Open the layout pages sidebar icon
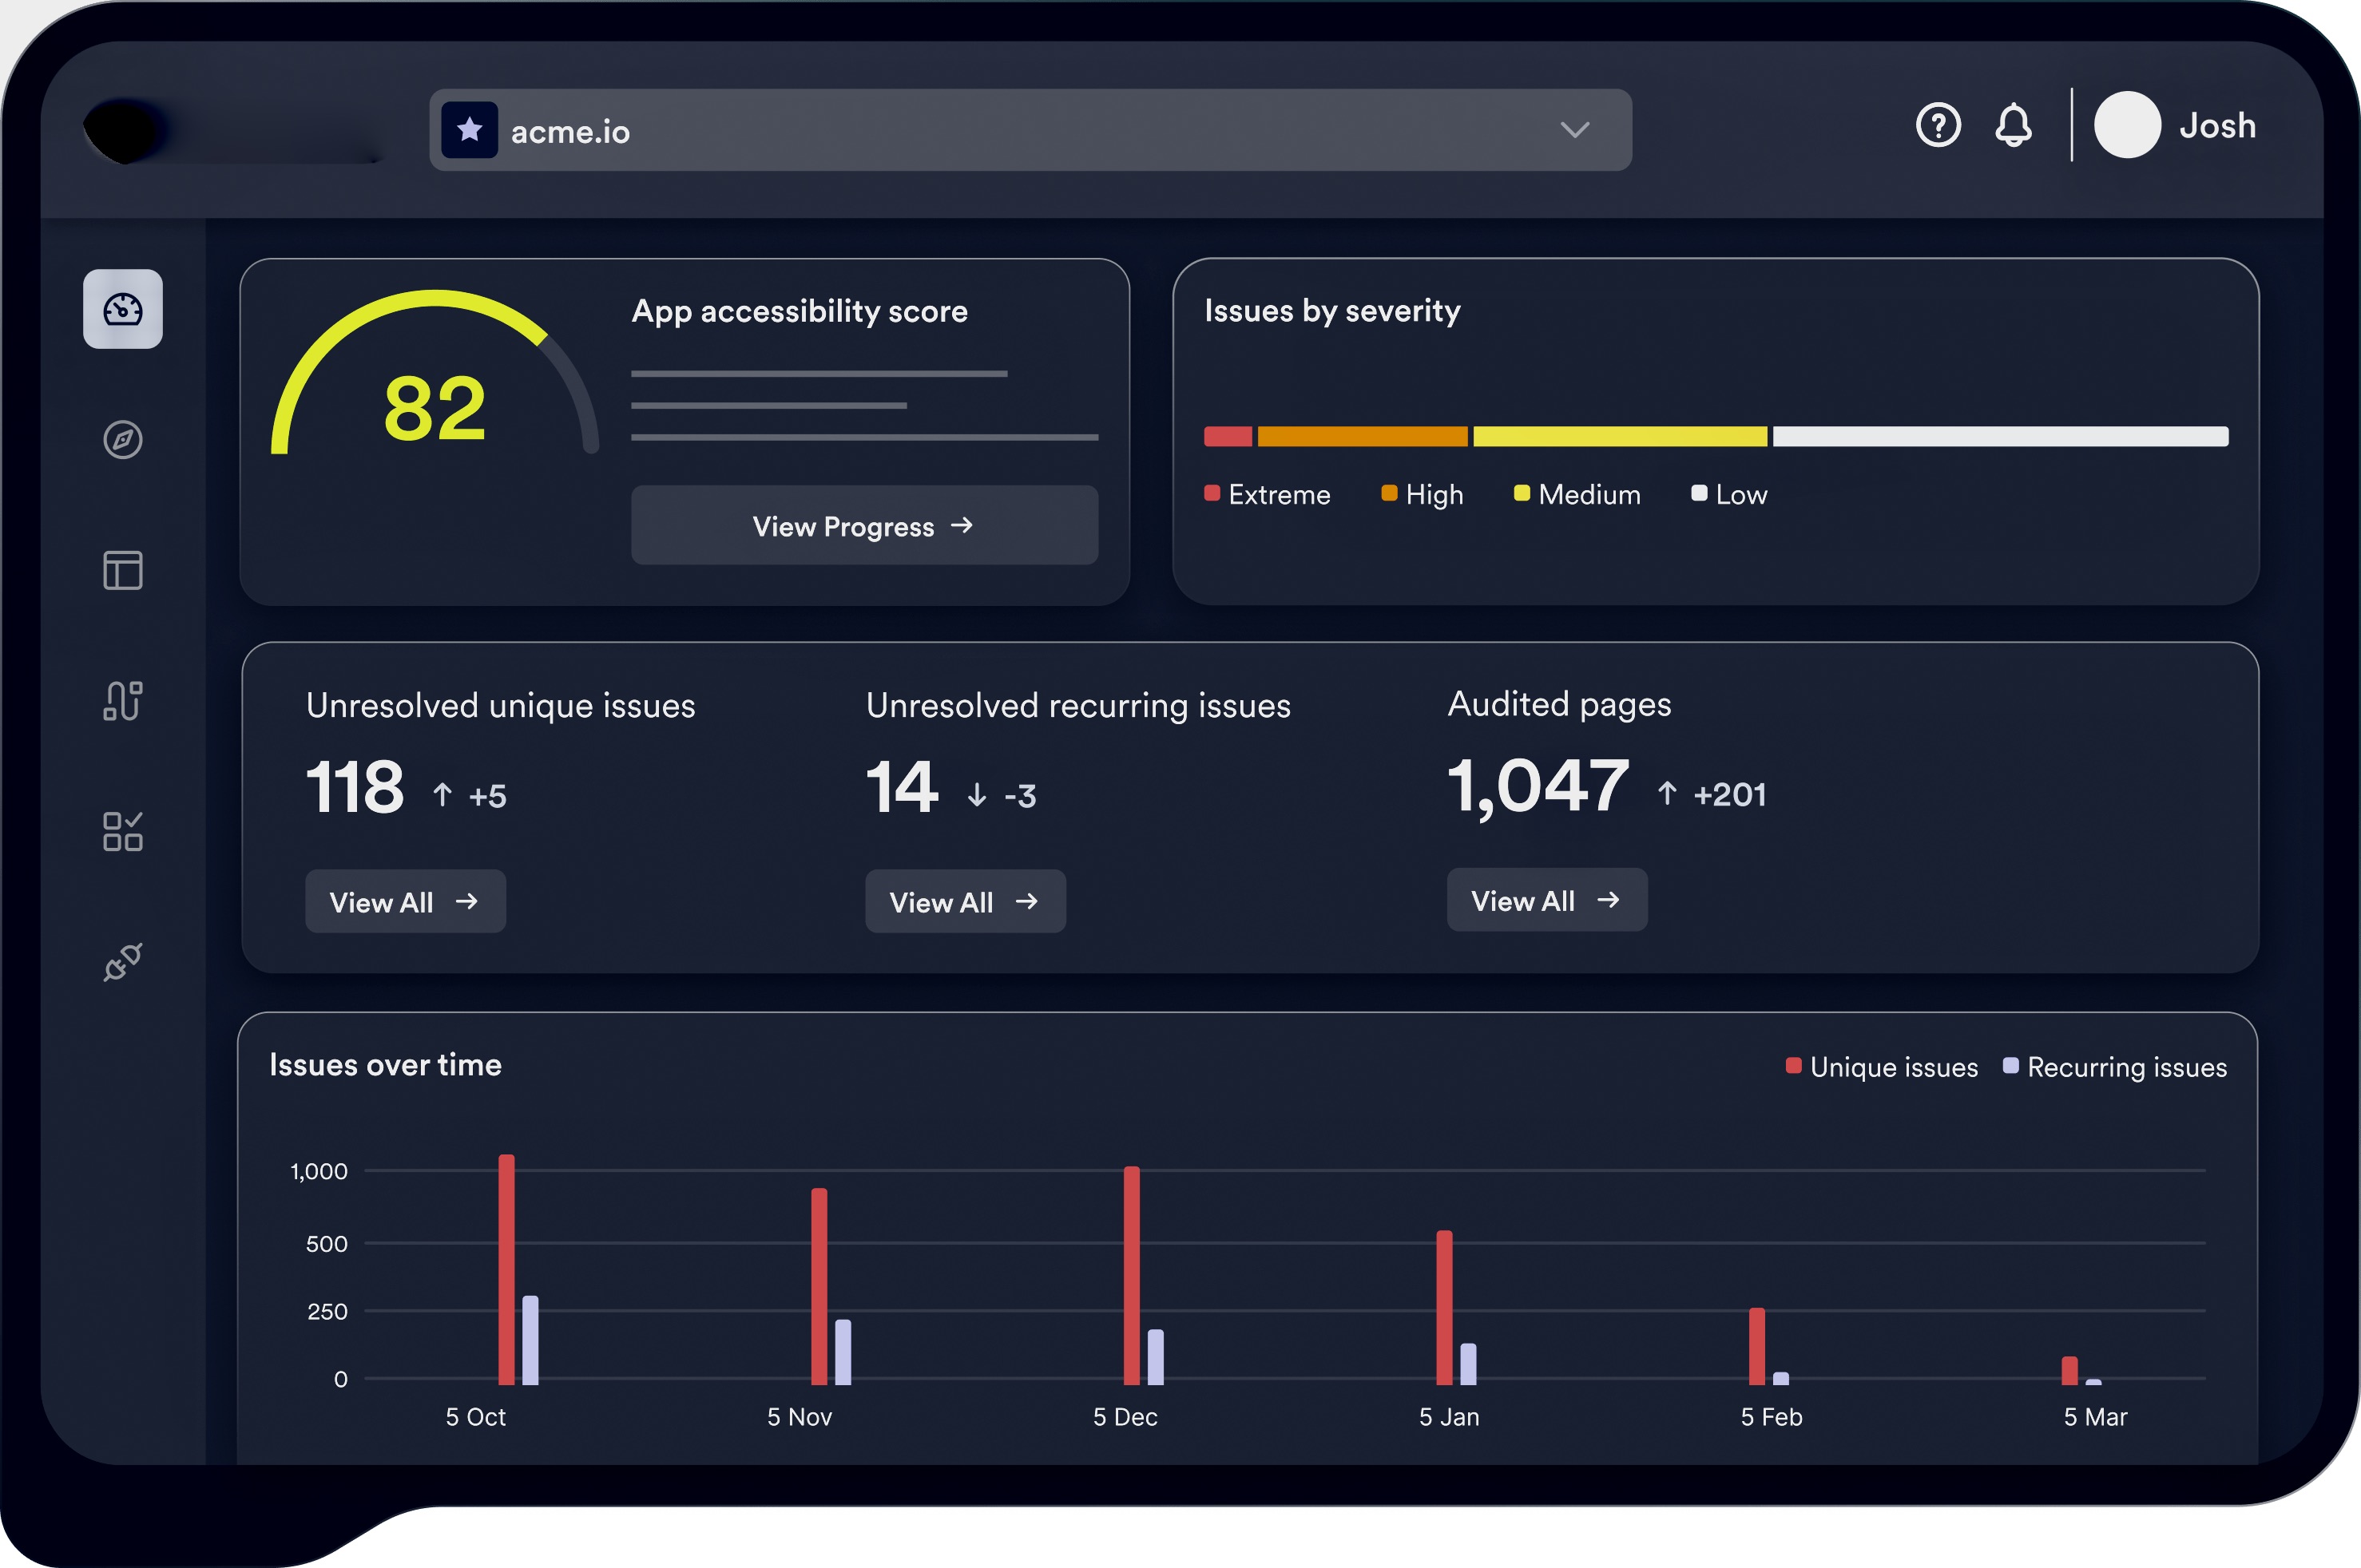This screenshot has height=1568, width=2361. pos(122,570)
